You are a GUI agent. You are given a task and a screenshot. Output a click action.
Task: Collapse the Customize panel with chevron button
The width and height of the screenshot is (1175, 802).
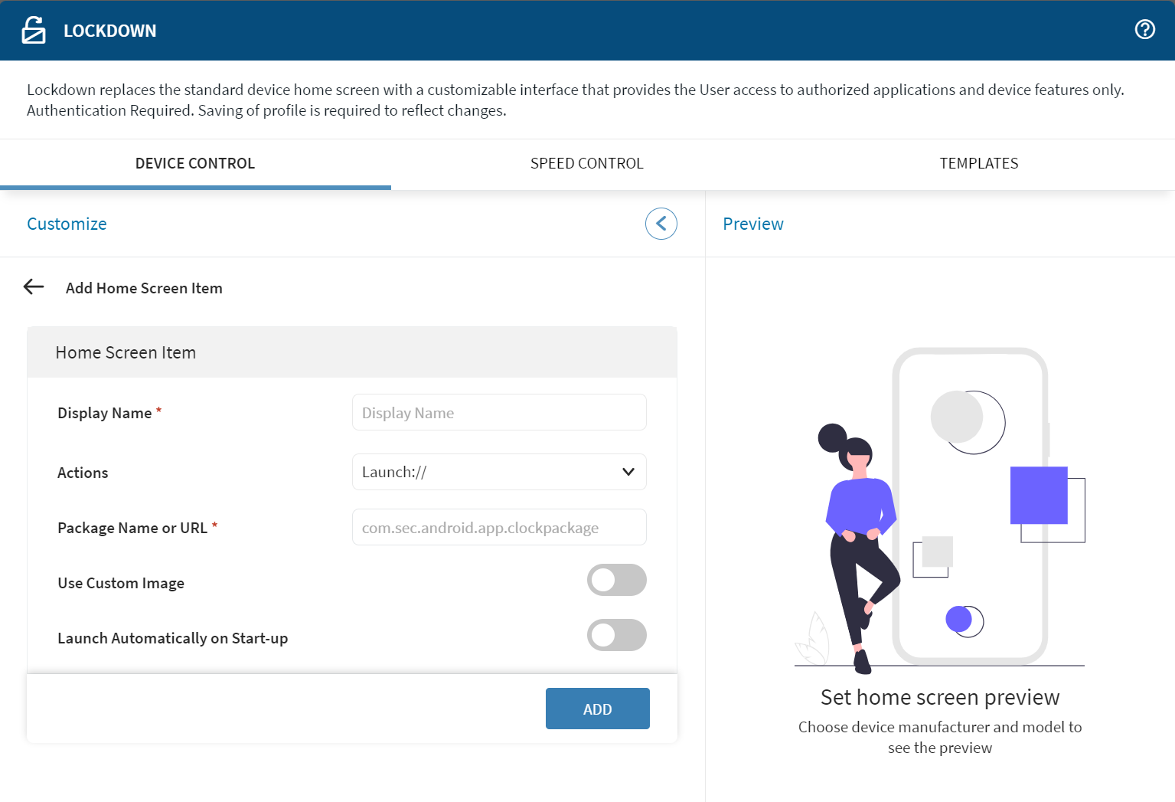pyautogui.click(x=661, y=224)
